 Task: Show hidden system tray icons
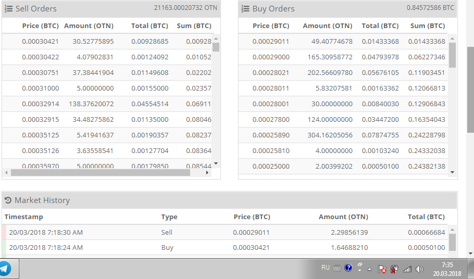[x=369, y=269]
